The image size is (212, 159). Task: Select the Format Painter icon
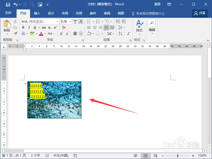point(16,33)
